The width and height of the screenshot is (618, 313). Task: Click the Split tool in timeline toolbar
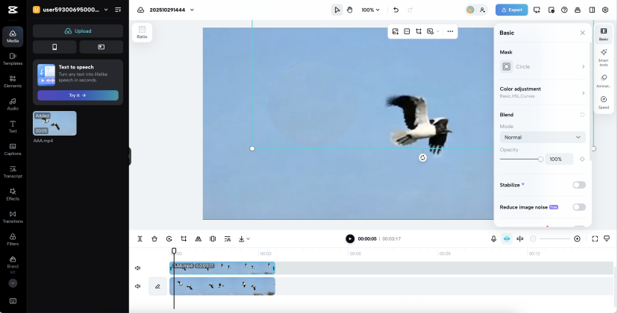(x=140, y=238)
